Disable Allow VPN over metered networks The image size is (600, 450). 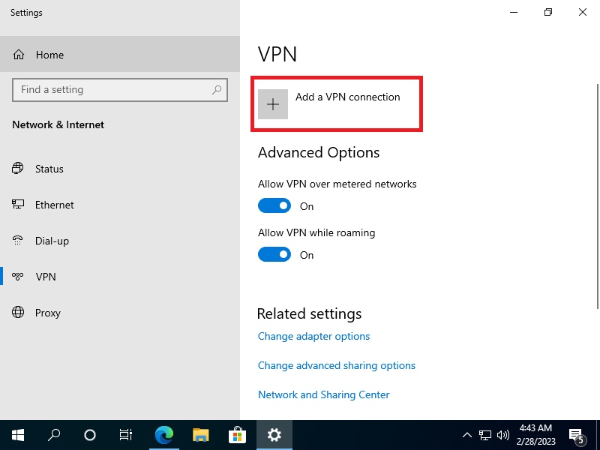click(274, 206)
